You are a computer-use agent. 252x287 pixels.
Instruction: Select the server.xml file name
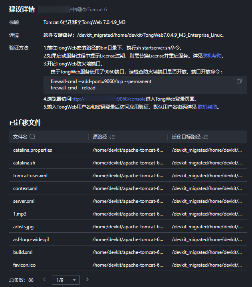(x=24, y=201)
